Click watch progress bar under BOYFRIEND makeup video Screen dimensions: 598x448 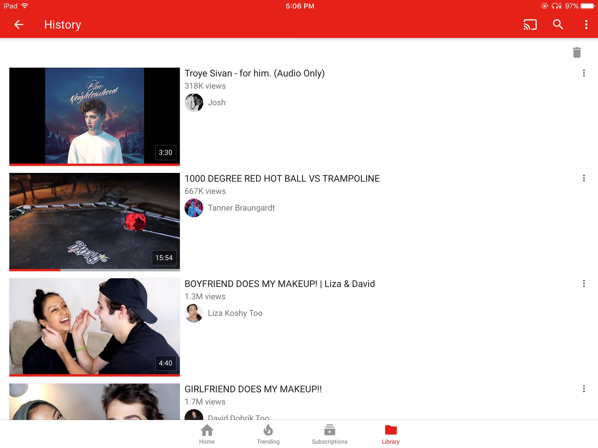(95, 375)
